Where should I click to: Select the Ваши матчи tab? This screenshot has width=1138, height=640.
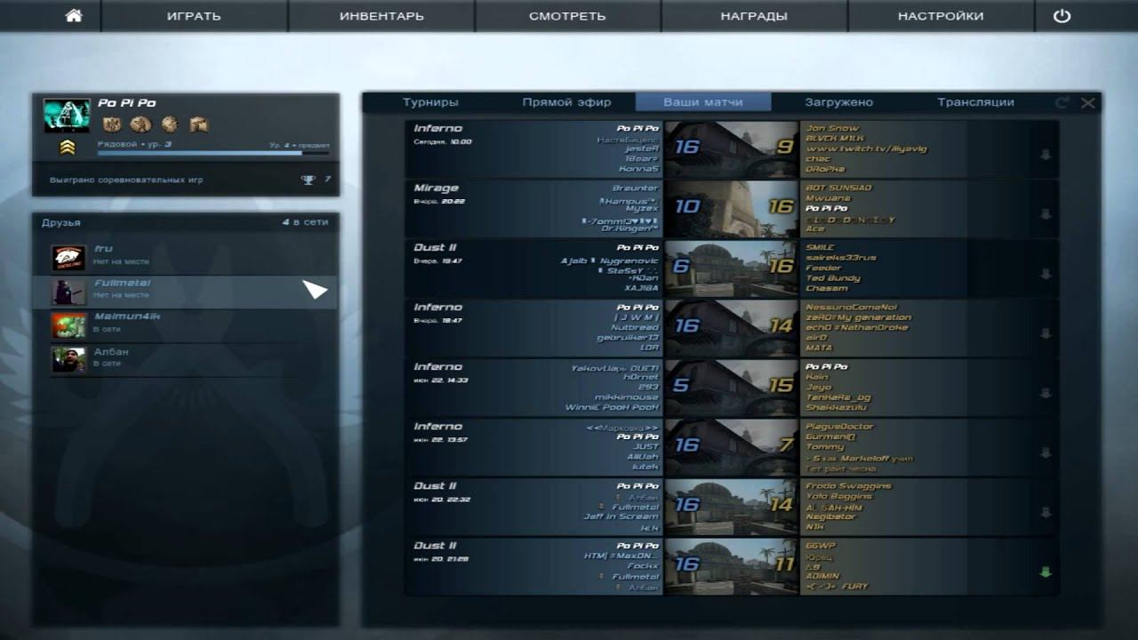click(703, 102)
